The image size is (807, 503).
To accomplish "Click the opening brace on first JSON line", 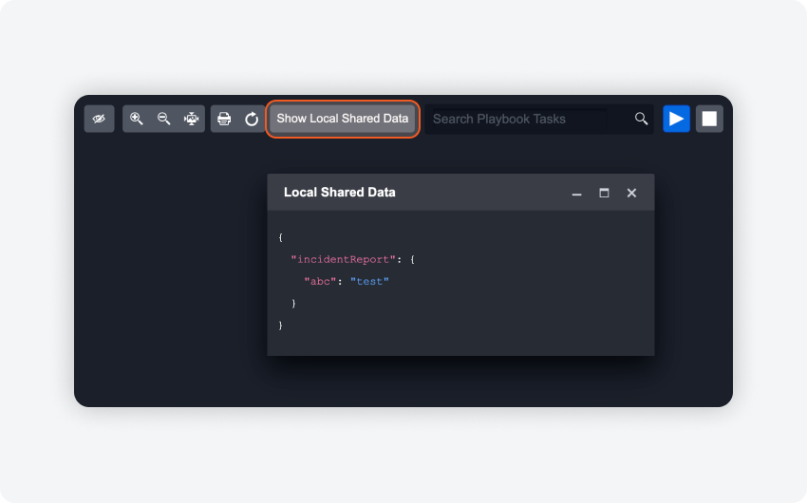I will [280, 237].
